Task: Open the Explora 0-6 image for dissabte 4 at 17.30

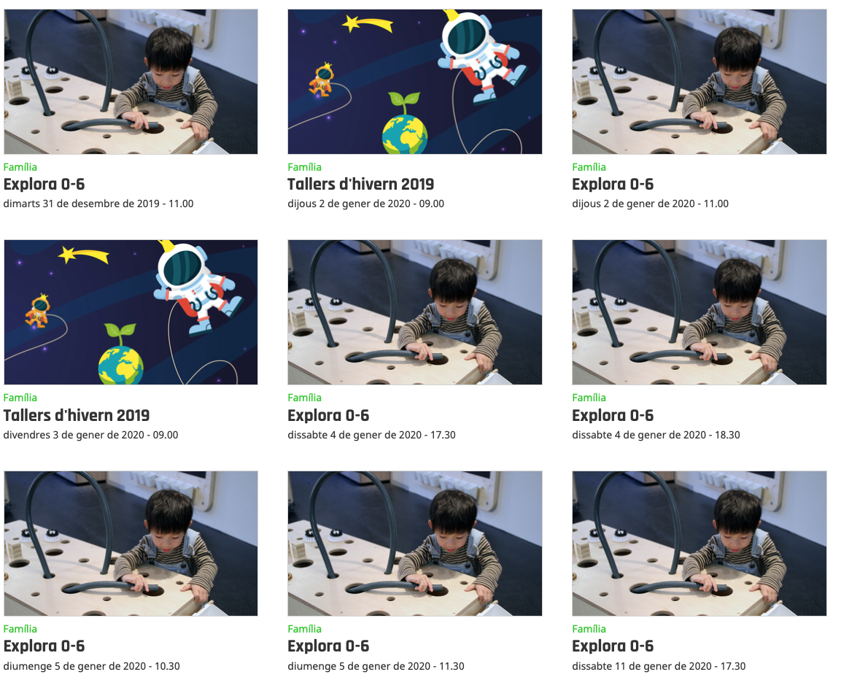Action: 414,312
